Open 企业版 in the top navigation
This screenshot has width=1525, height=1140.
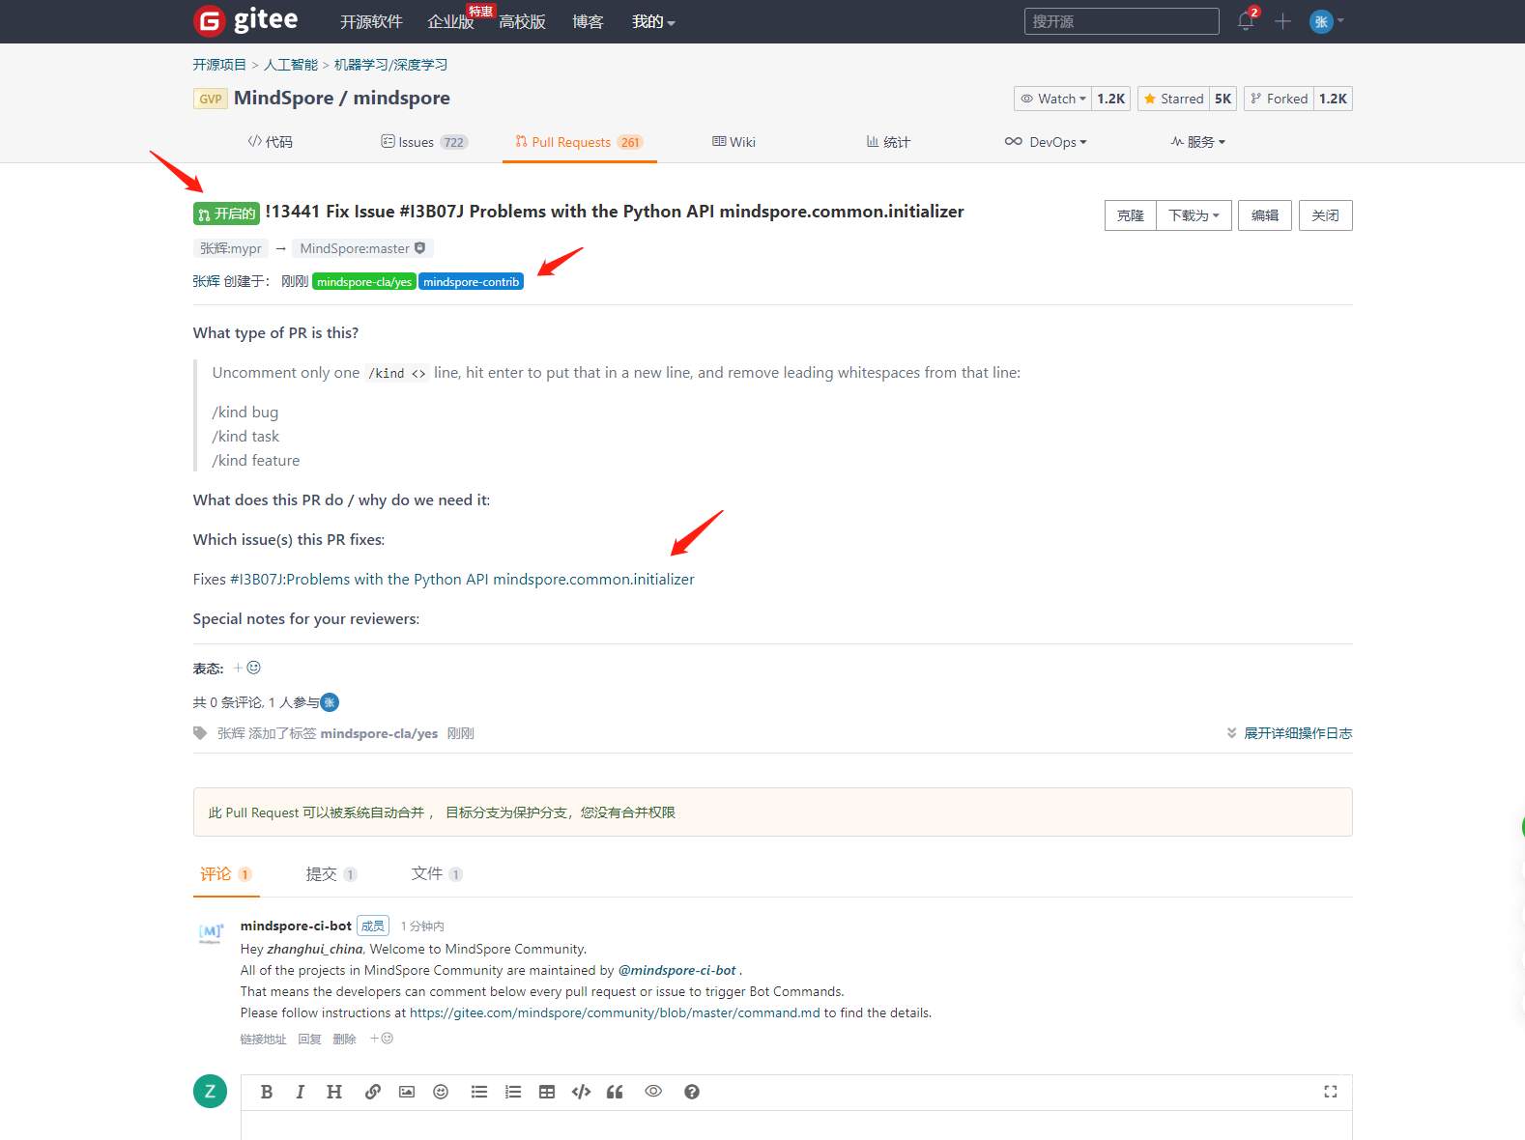(x=450, y=22)
